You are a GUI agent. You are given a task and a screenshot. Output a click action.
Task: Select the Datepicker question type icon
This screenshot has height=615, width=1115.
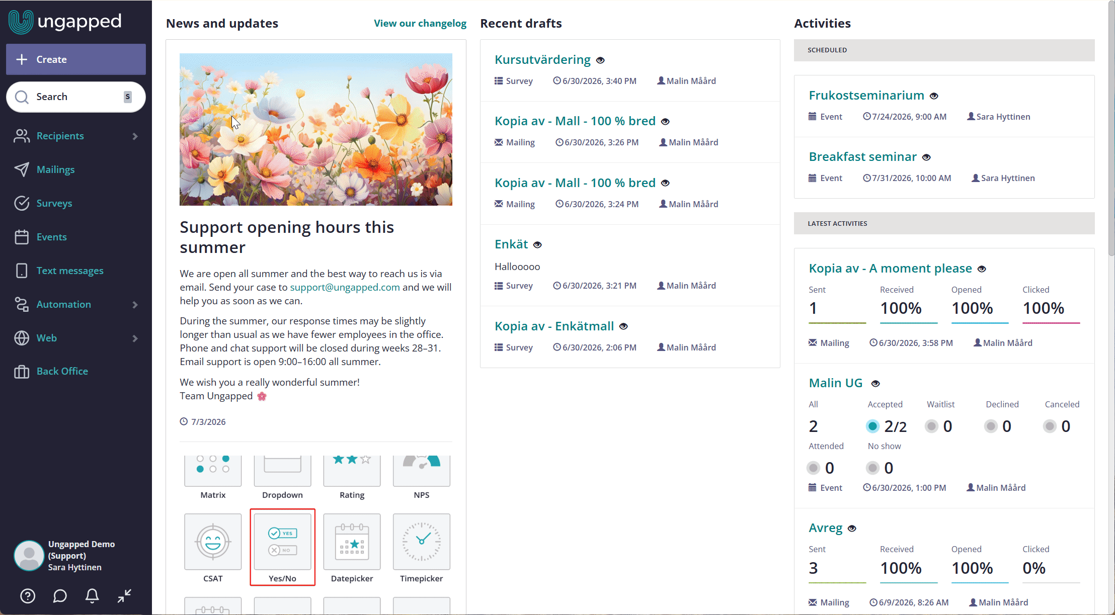pyautogui.click(x=352, y=542)
